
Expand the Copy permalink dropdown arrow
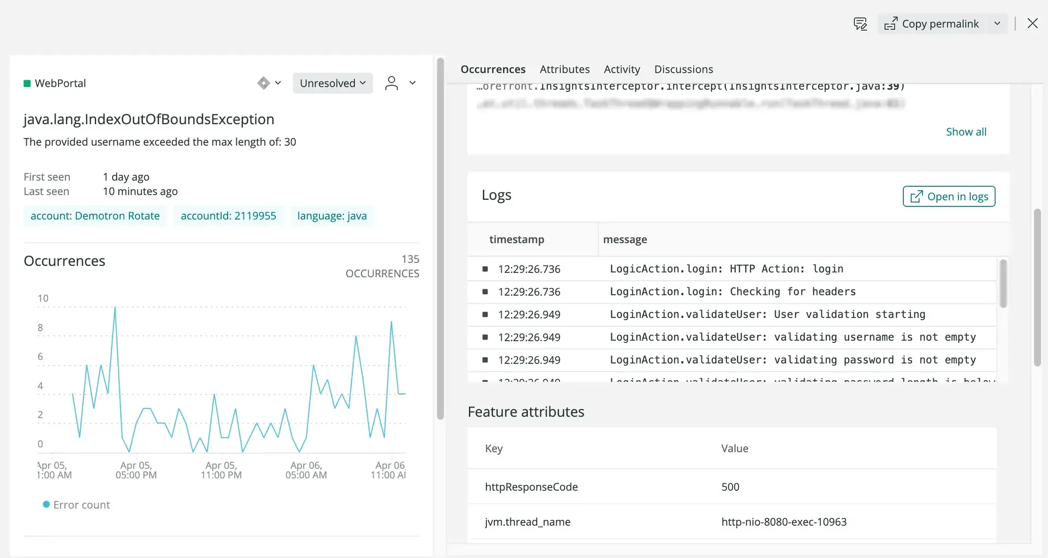pyautogui.click(x=997, y=23)
